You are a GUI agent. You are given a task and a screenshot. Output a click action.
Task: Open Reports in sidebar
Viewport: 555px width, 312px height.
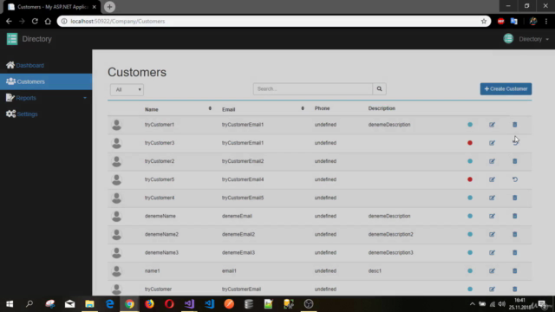(26, 98)
